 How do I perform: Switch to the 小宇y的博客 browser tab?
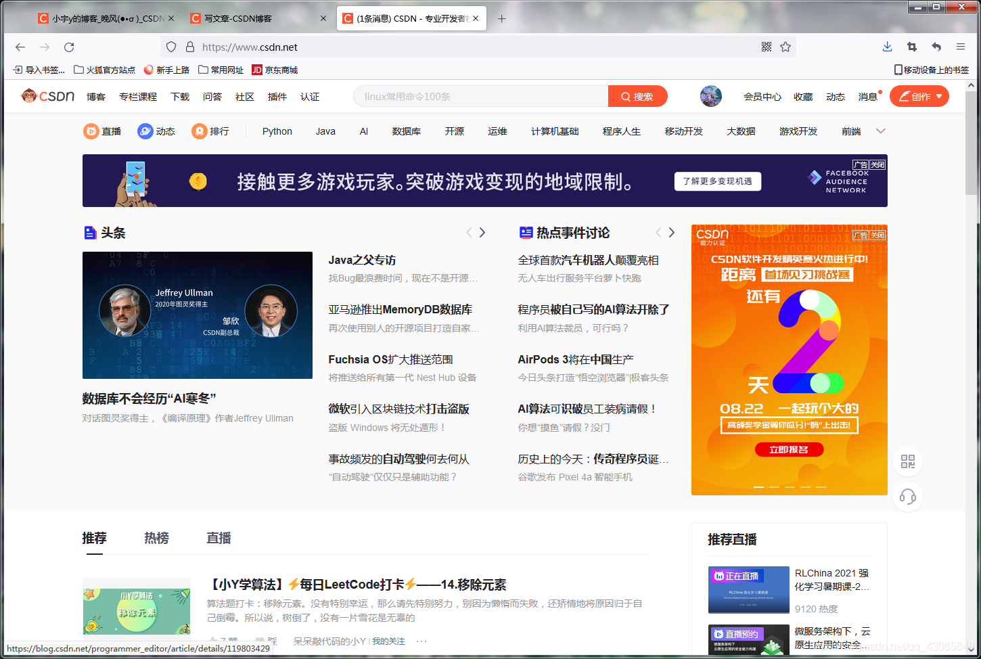[107, 18]
